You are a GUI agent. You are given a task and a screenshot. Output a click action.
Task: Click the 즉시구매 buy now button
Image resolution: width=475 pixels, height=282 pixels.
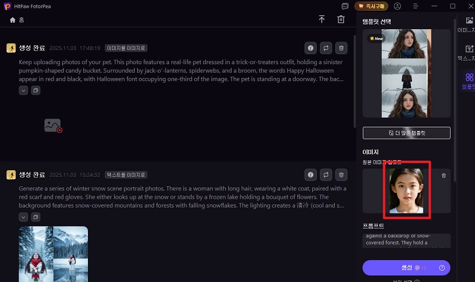pos(371,6)
